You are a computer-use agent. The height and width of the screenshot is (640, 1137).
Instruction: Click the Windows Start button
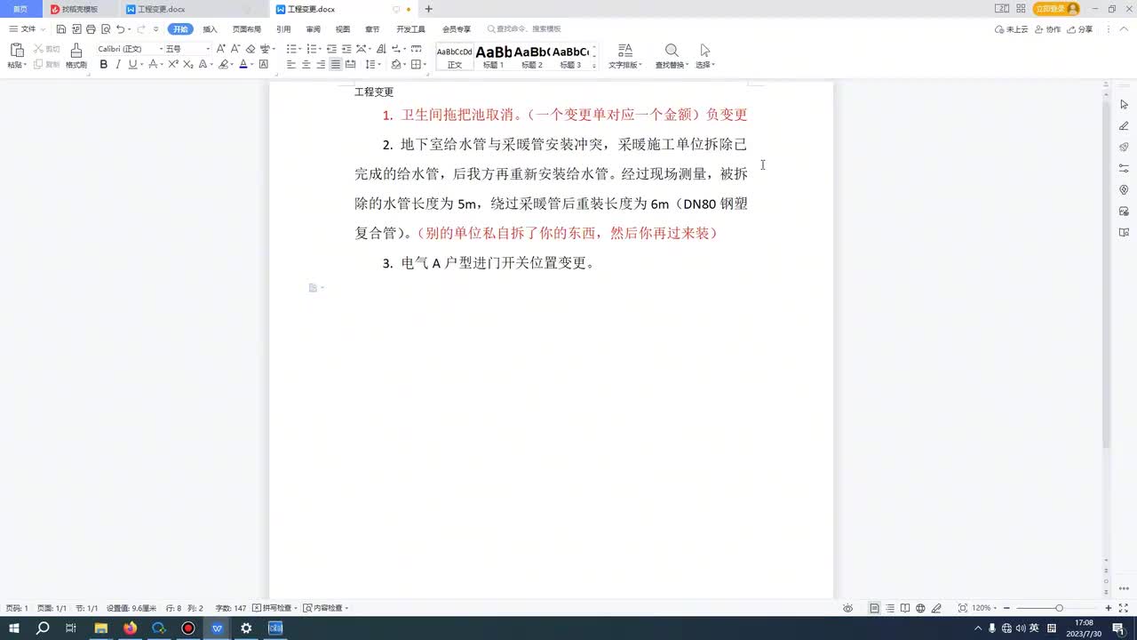click(x=13, y=628)
